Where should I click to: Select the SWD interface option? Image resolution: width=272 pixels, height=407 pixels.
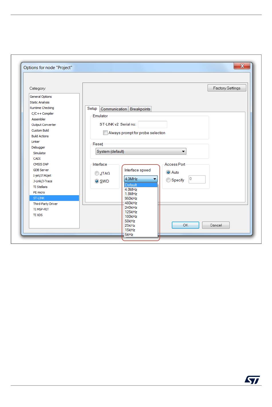[x=97, y=181]
